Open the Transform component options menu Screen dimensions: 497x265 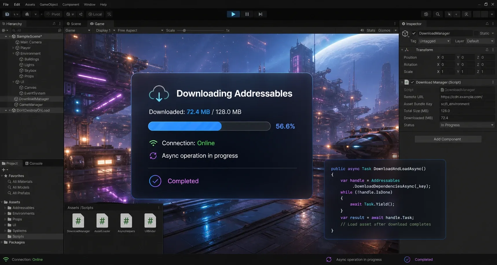(493, 50)
